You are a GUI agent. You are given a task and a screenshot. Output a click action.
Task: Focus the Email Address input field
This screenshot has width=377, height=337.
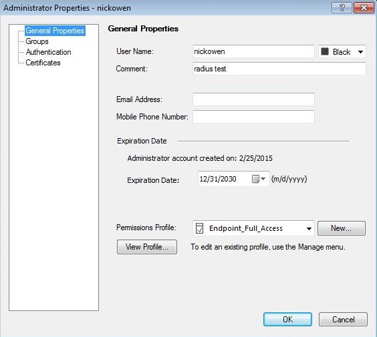253,99
